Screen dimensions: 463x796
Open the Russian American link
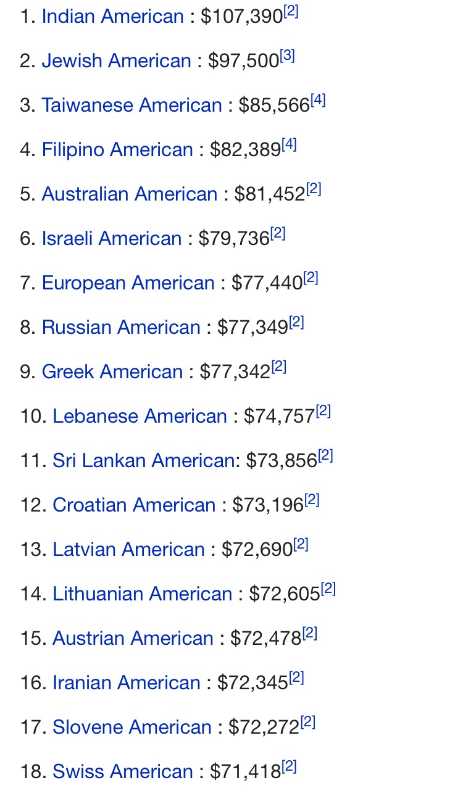(x=121, y=328)
